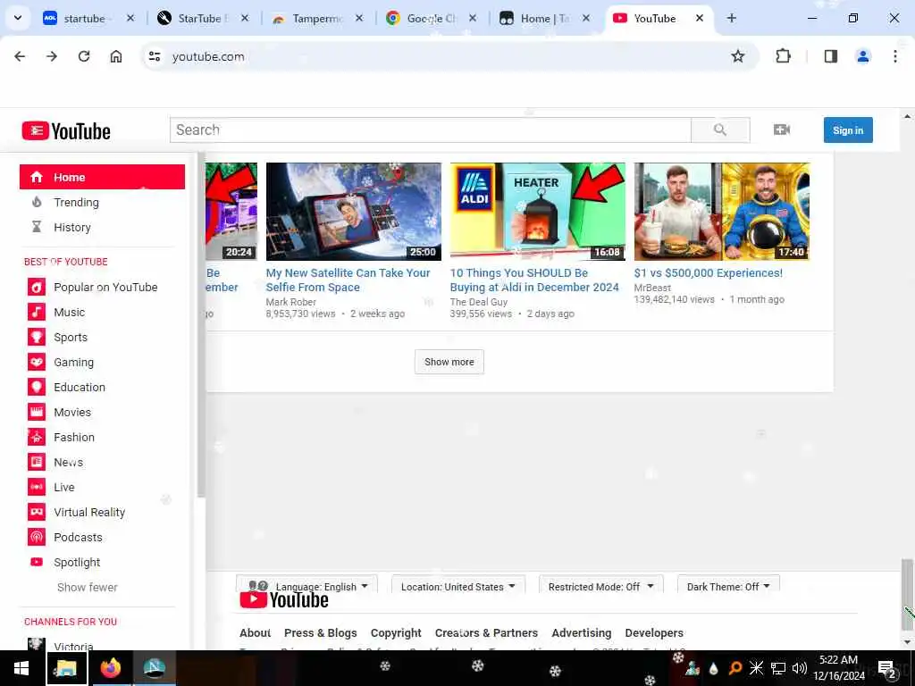Click the Podcasts icon
Viewport: 915px width, 686px height.
pyautogui.click(x=36, y=537)
